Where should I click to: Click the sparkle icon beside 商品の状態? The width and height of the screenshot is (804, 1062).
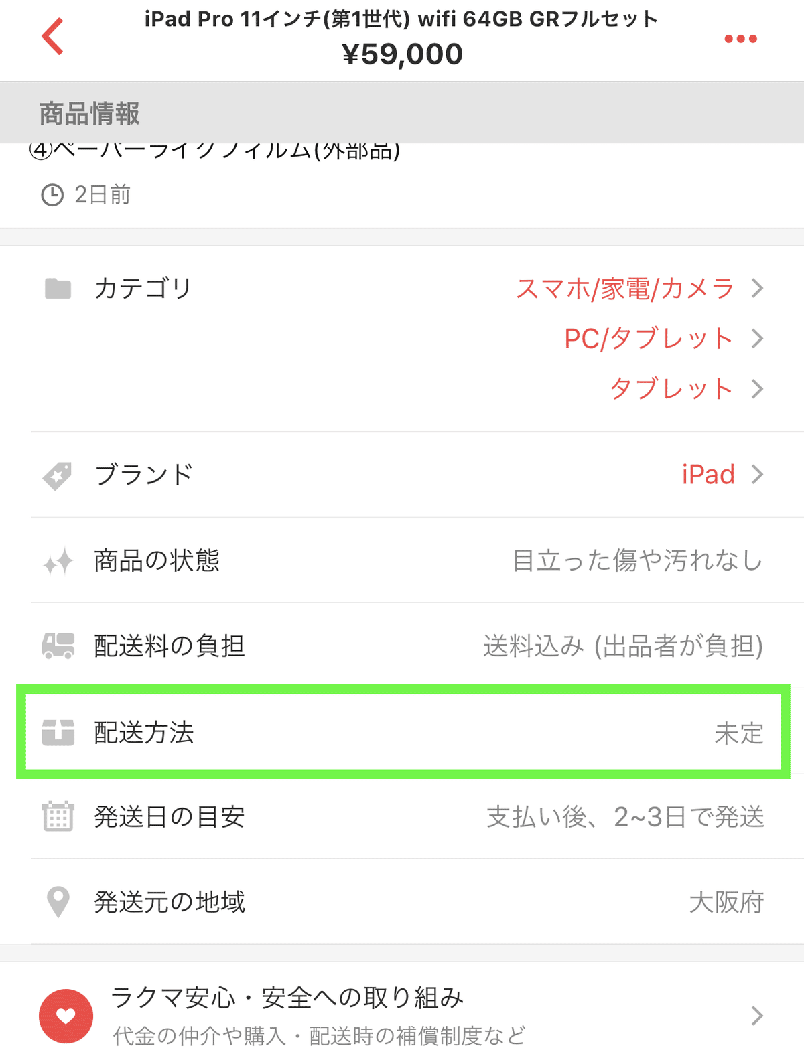(58, 561)
